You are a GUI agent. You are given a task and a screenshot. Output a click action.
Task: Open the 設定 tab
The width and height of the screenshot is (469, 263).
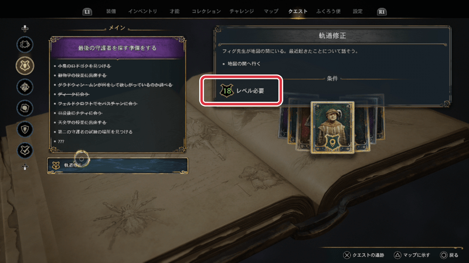coord(358,11)
